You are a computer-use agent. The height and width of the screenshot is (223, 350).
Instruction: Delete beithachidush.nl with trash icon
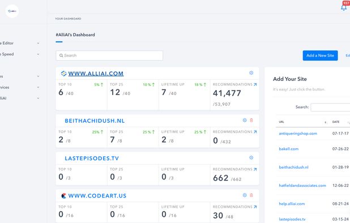click(x=251, y=120)
